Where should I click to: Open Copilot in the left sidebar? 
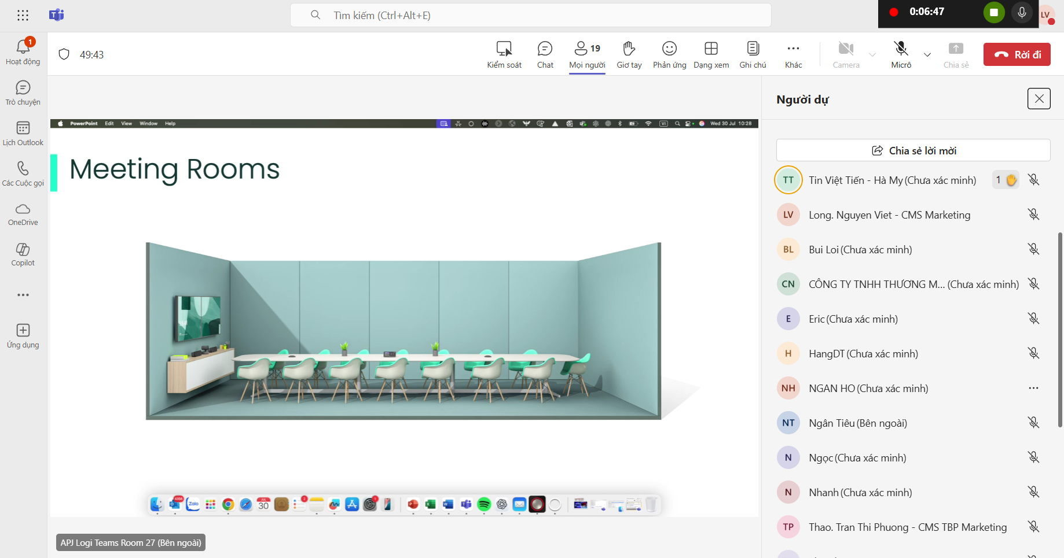pyautogui.click(x=23, y=254)
